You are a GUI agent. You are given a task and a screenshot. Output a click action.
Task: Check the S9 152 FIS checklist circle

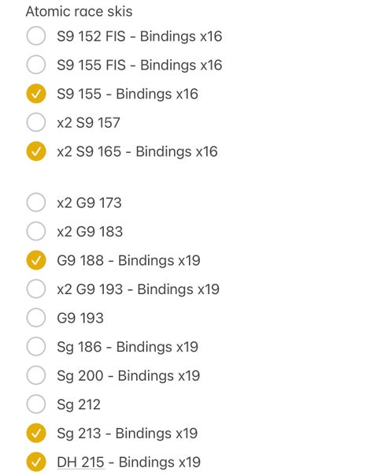[x=36, y=36]
